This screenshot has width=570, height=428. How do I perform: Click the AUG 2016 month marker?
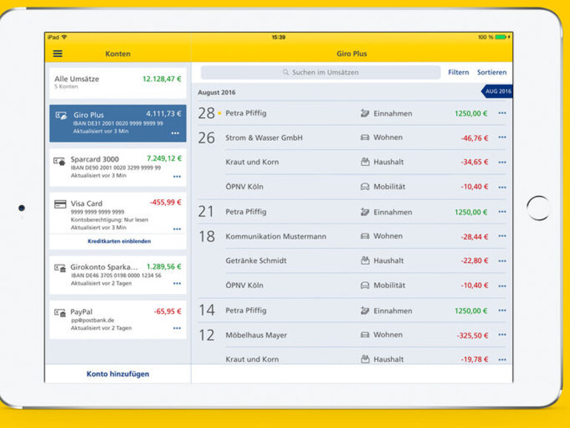[x=497, y=91]
